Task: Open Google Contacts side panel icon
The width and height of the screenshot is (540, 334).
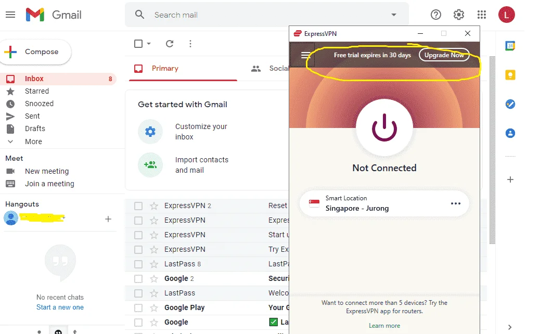Action: [x=510, y=133]
